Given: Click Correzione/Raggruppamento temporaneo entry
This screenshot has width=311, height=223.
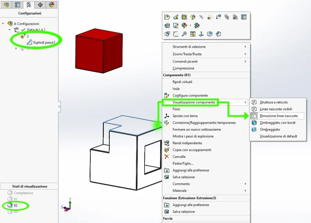Looking at the screenshot, I should (206, 123).
